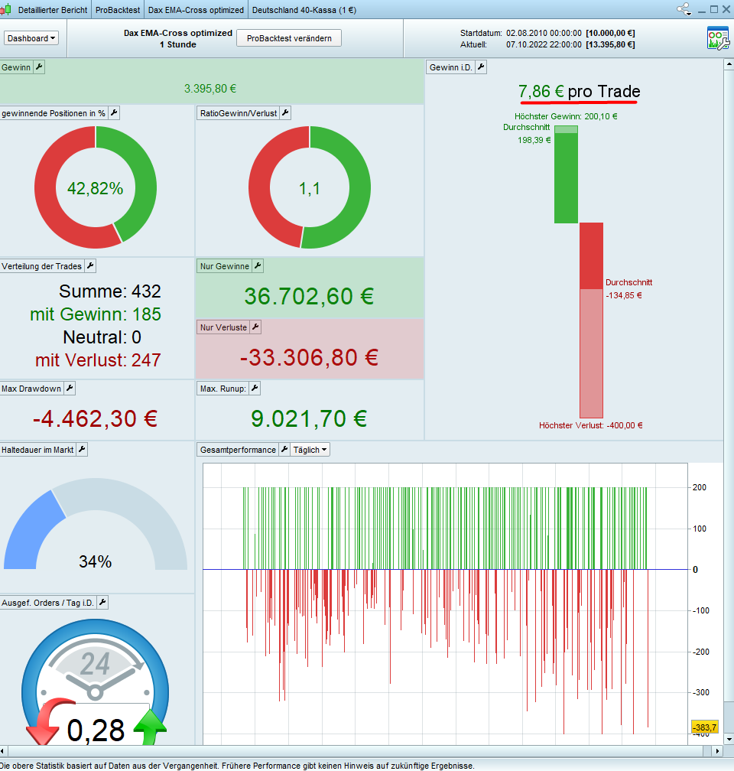Viewport: 734px width, 771px height.
Task: Click the horizontal scrollbar right arrow
Action: [x=717, y=751]
